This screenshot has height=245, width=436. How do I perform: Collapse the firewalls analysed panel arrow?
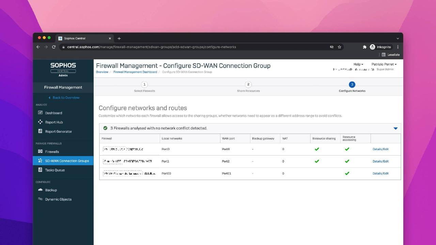point(395,128)
